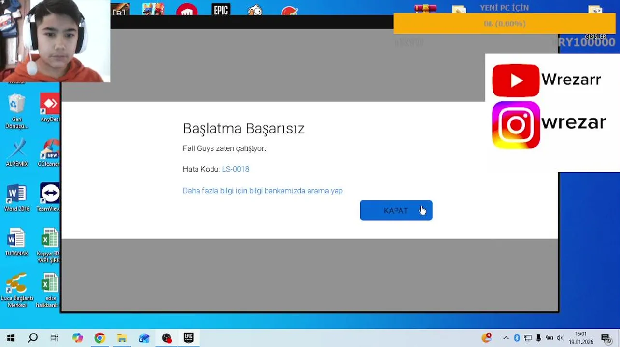
Task: Open Bluetooth tray icon
Action: 517,338
